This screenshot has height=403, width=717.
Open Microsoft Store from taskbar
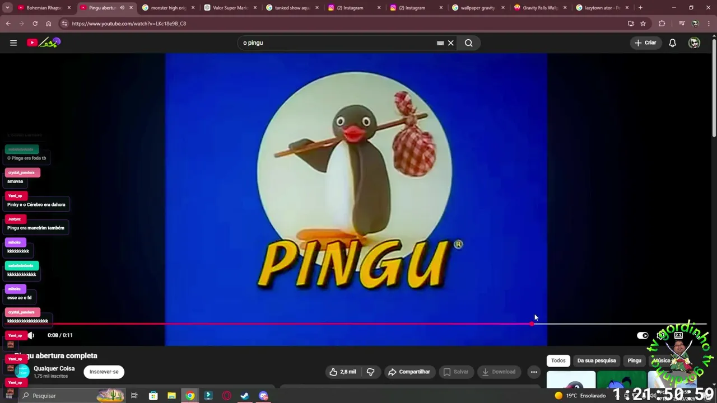(153, 396)
